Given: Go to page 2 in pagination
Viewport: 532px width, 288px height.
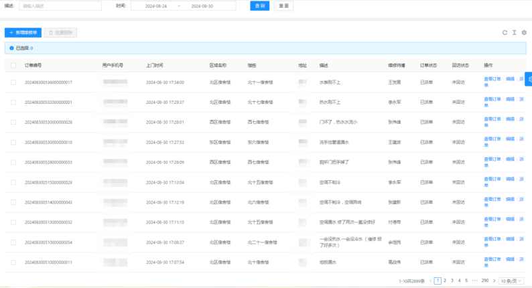Looking at the screenshot, I should pyautogui.click(x=445, y=281).
